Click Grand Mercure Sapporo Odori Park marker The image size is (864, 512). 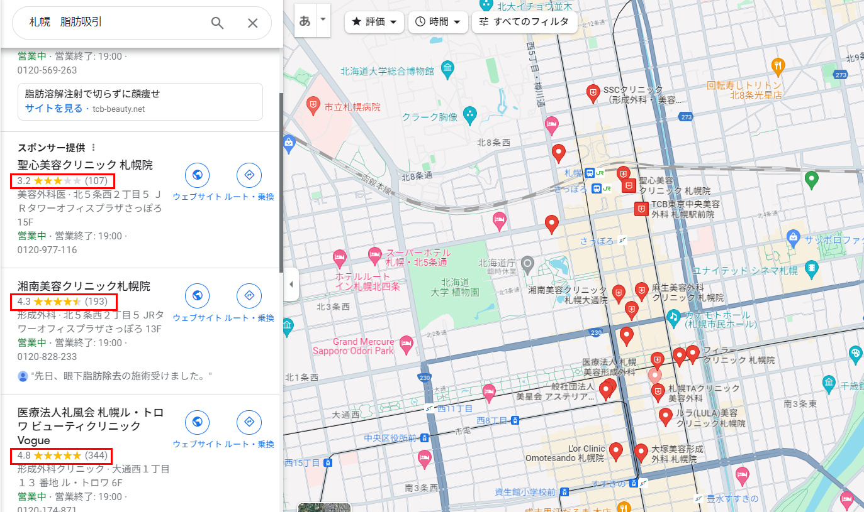[x=406, y=344]
